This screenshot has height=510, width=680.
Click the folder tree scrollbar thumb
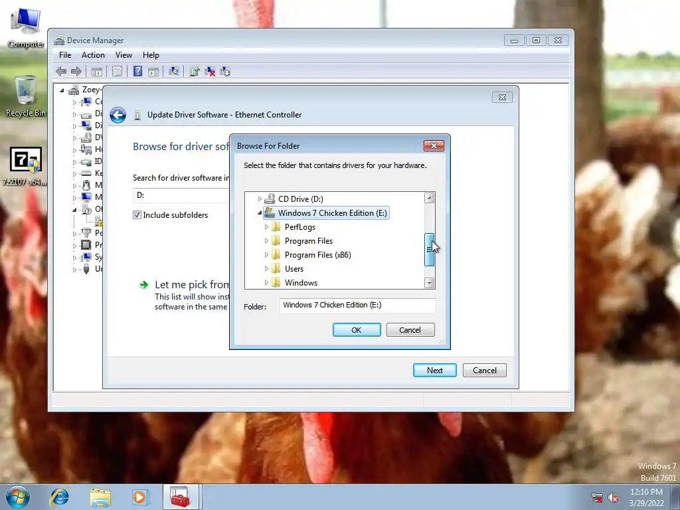430,250
